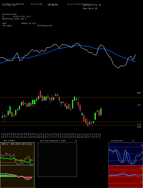Viewport: 143px width, 188px height.
Task: Click the last green candlestick on the right
Action: (x=101, y=112)
